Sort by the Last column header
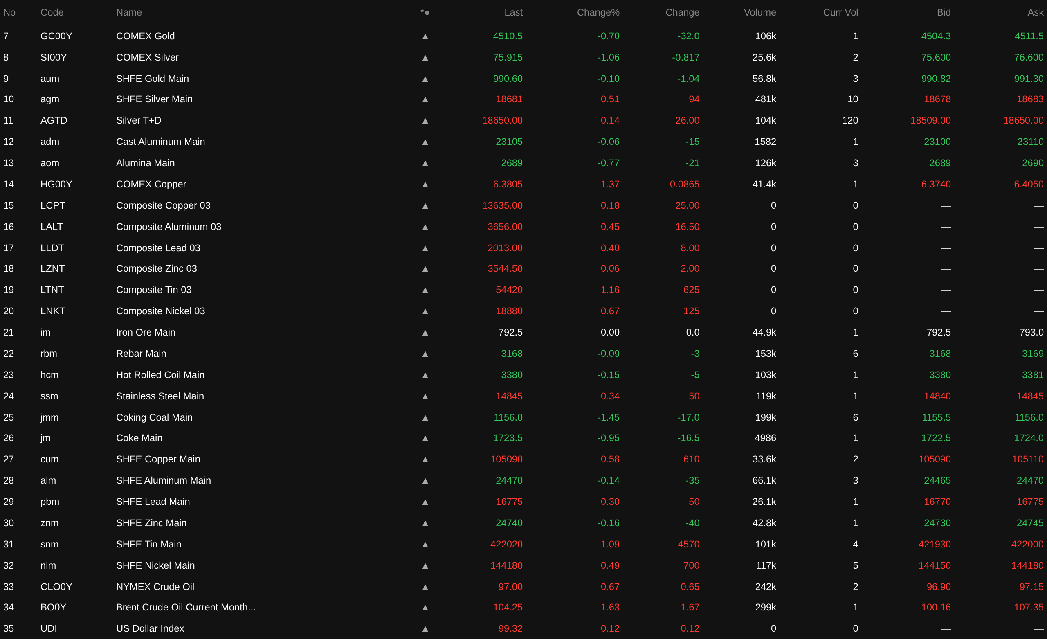The width and height of the screenshot is (1047, 644). (x=514, y=12)
